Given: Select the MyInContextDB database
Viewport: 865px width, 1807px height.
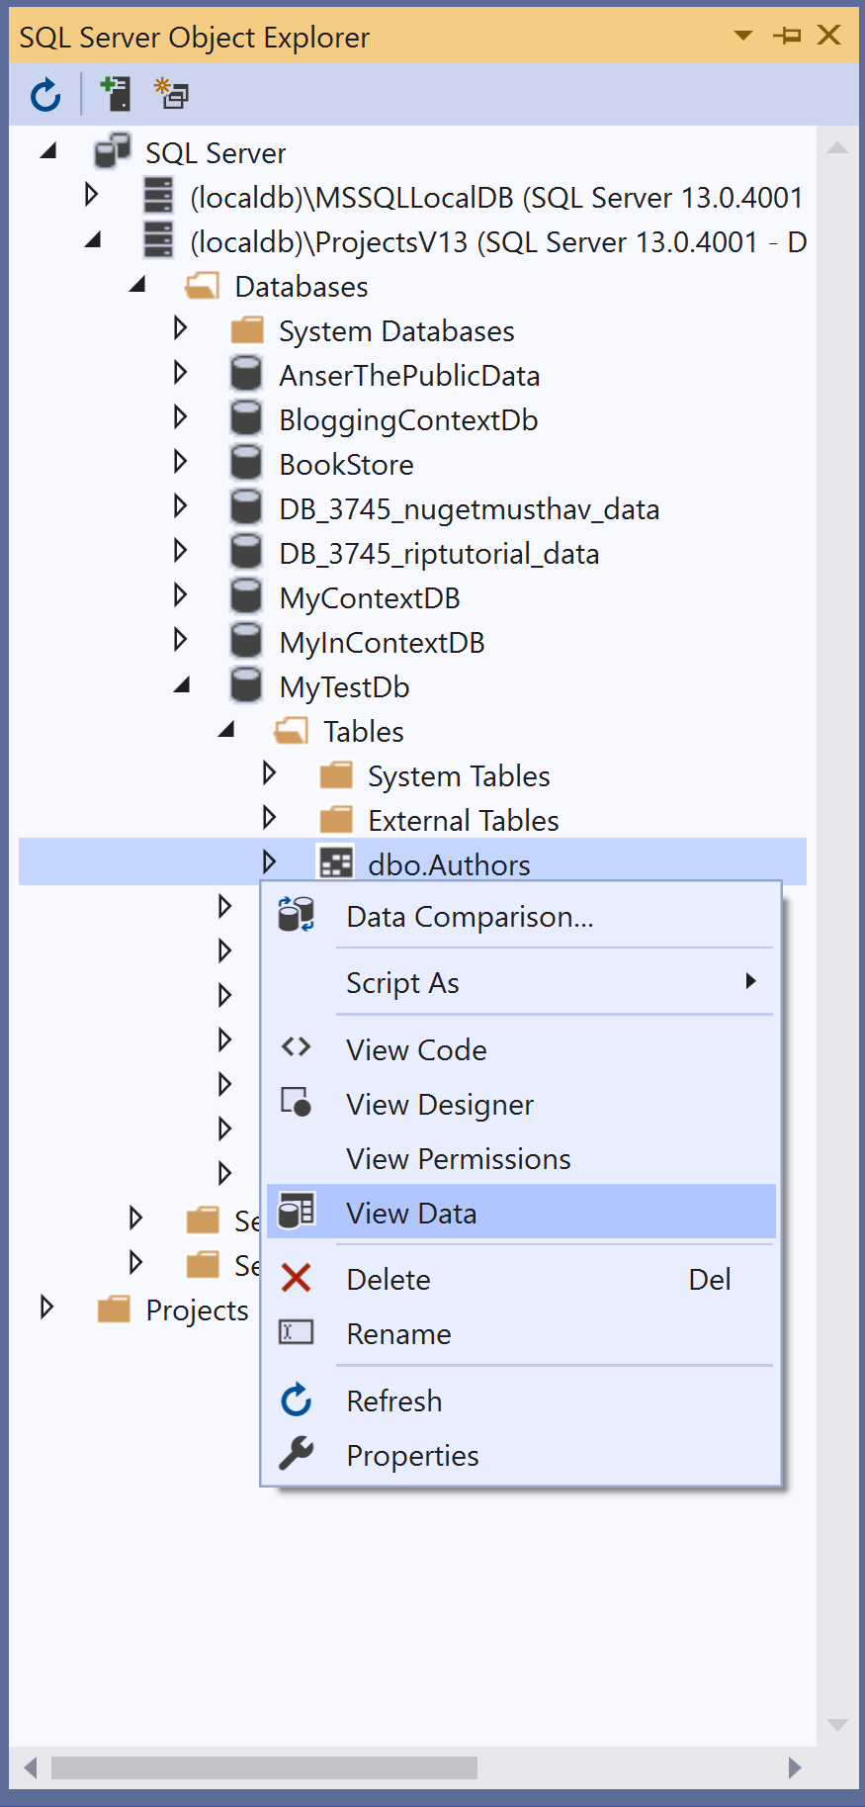Looking at the screenshot, I should (383, 642).
